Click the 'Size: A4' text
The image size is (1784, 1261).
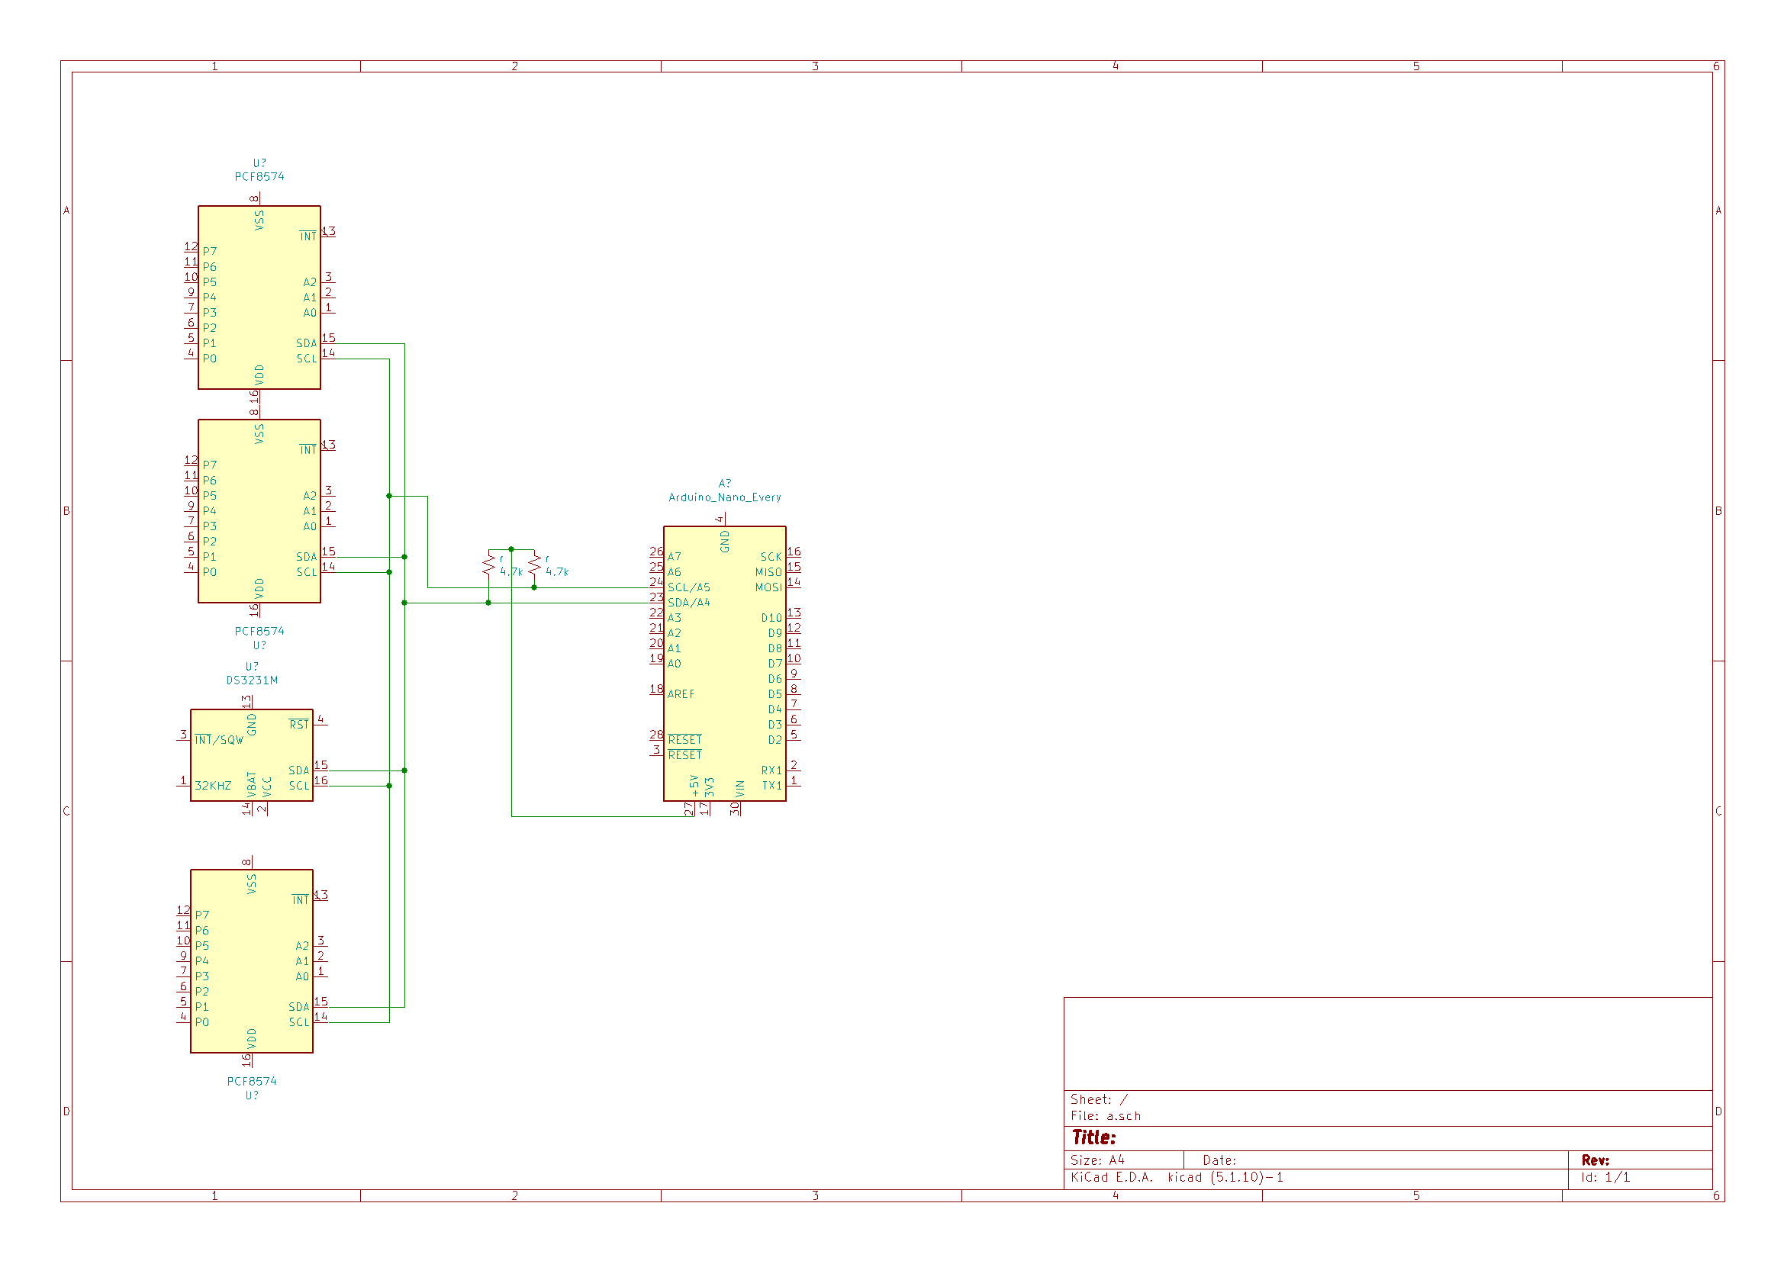click(x=1097, y=1161)
